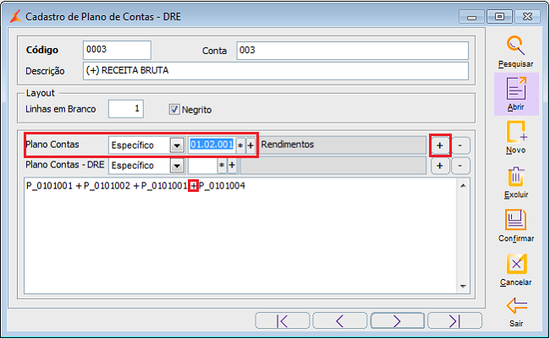Add Rendimentos account with plus button
The width and height of the screenshot is (550, 339).
pyautogui.click(x=440, y=145)
